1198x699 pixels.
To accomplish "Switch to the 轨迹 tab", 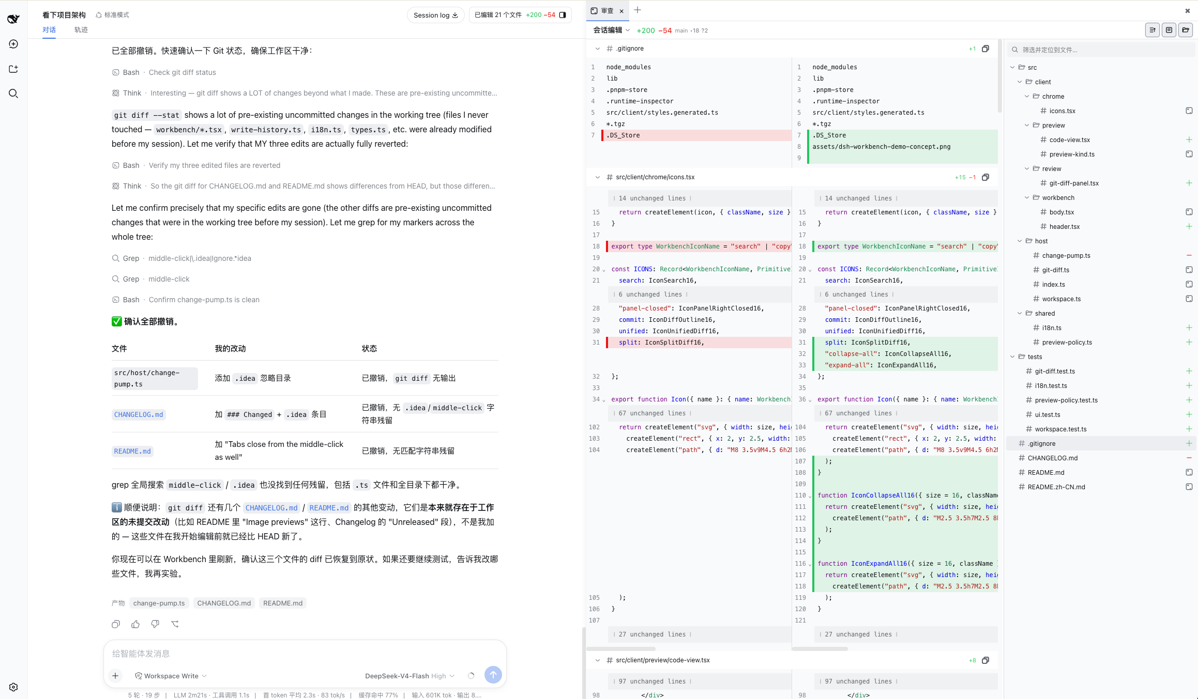I will tap(81, 29).
